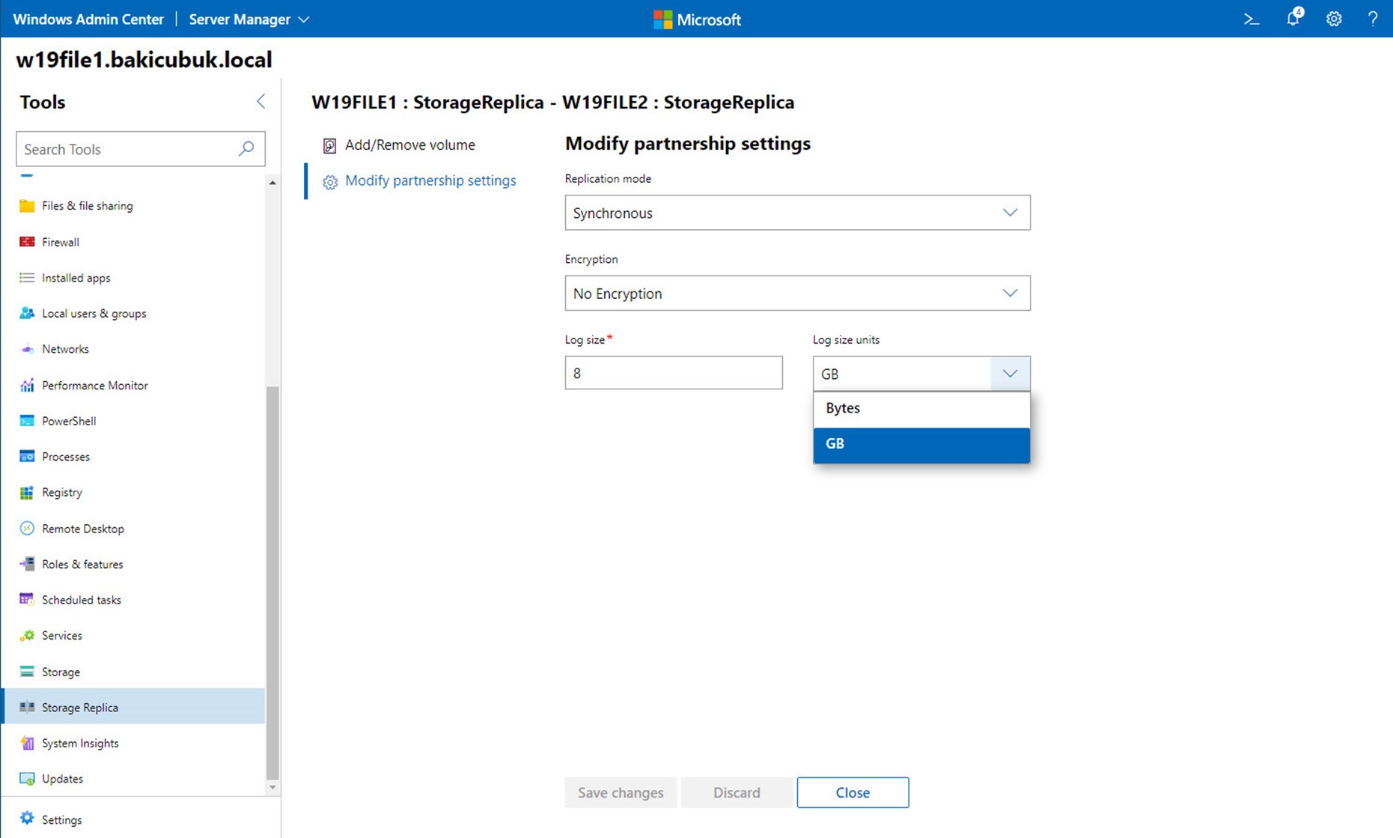This screenshot has height=838, width=1393.
Task: Click the Modify partnership settings gear icon
Action: (x=330, y=182)
